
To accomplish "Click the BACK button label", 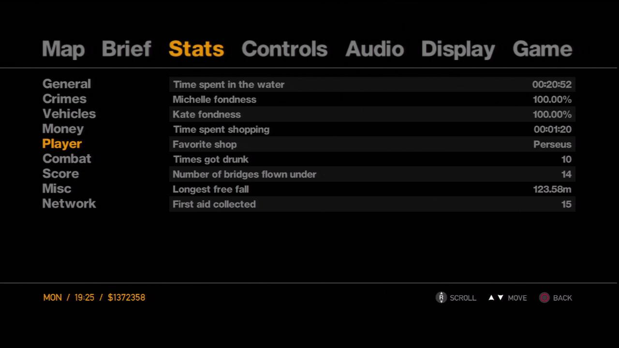I will click(x=562, y=298).
